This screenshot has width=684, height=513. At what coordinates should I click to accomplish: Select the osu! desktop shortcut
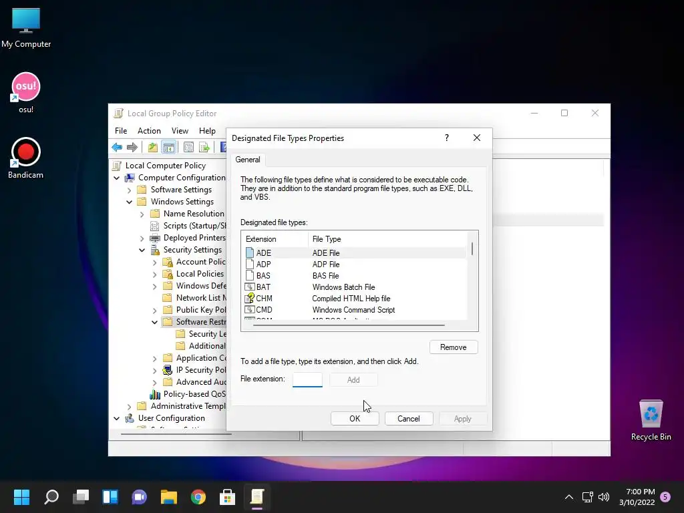click(26, 92)
